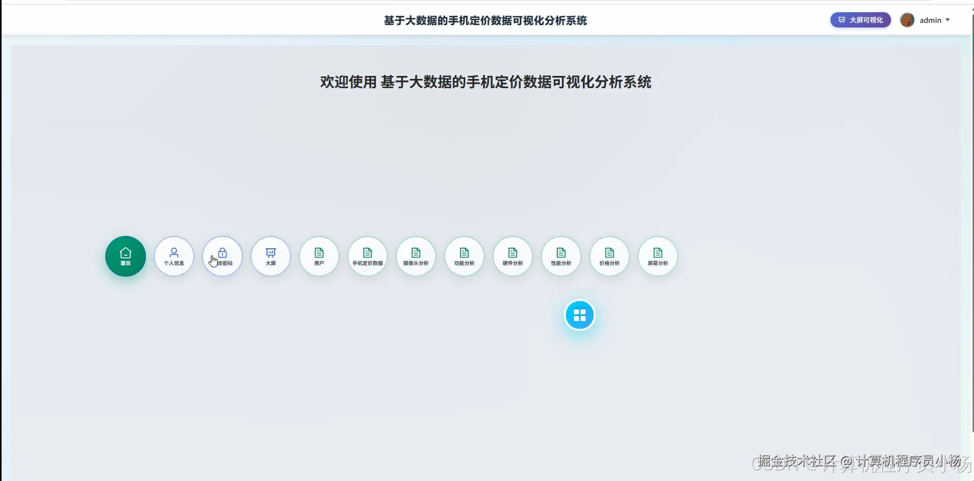Open the 屏幕分析 screen analysis icon

657,256
